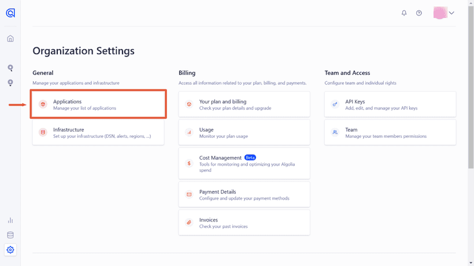Open the Payment Details card
The height and width of the screenshot is (266, 474).
pos(245,194)
